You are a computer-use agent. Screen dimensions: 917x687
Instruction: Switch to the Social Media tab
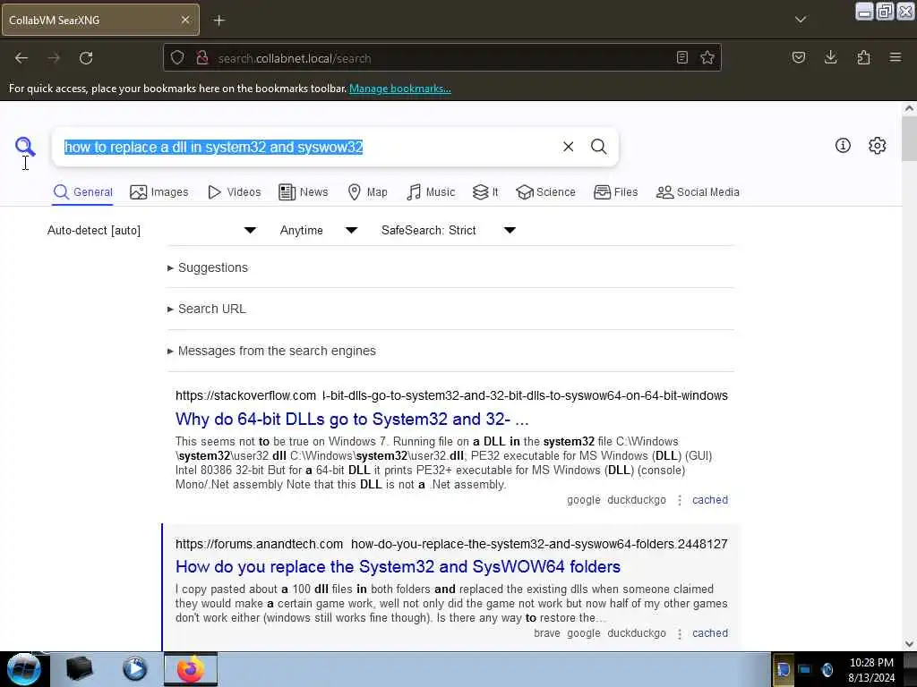698,192
